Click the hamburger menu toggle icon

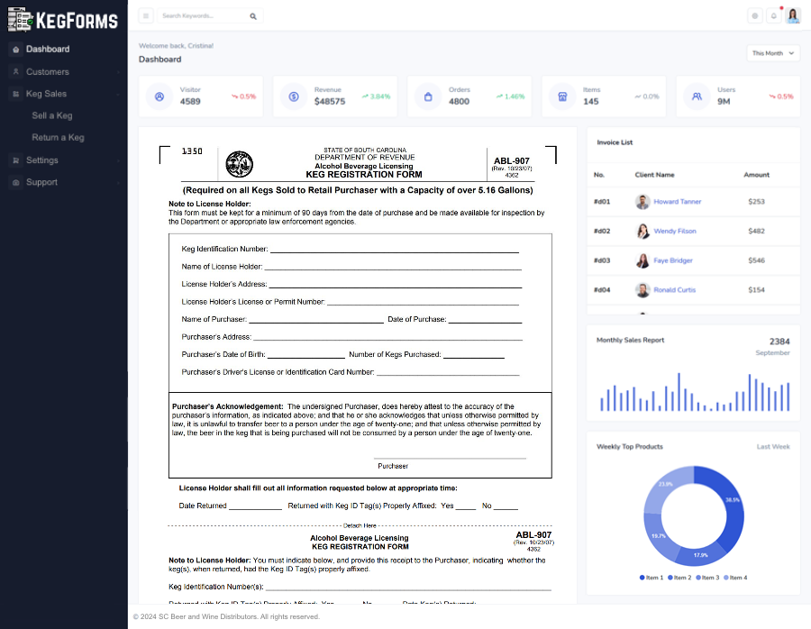[x=146, y=16]
